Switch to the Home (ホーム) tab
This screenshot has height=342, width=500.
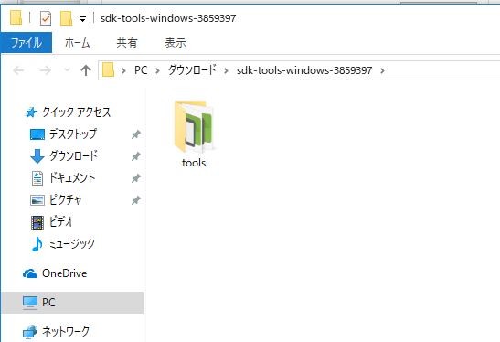(77, 43)
